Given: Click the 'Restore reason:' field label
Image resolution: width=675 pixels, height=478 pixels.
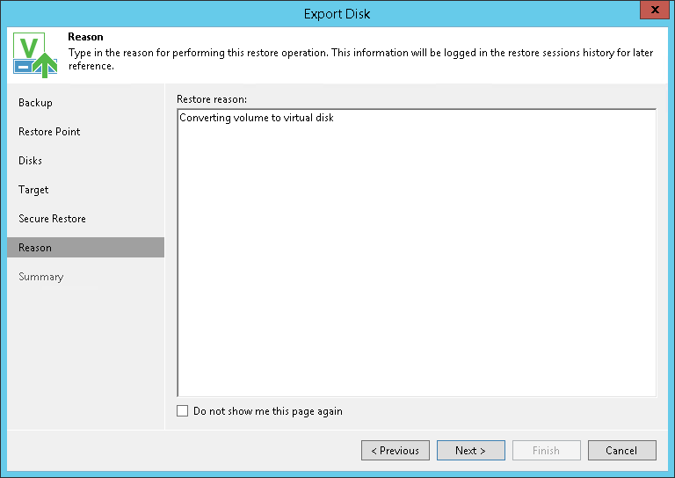Looking at the screenshot, I should coord(212,99).
